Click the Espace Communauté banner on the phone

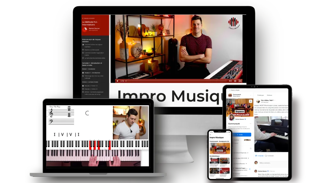tap(220, 148)
